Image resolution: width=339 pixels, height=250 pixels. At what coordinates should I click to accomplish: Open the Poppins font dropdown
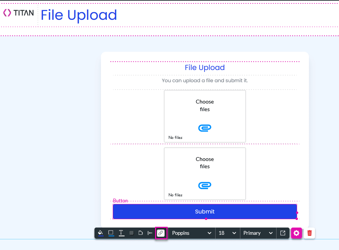tap(192, 233)
